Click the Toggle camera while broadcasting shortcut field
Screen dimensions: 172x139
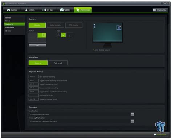pyautogui.click(x=34, y=92)
